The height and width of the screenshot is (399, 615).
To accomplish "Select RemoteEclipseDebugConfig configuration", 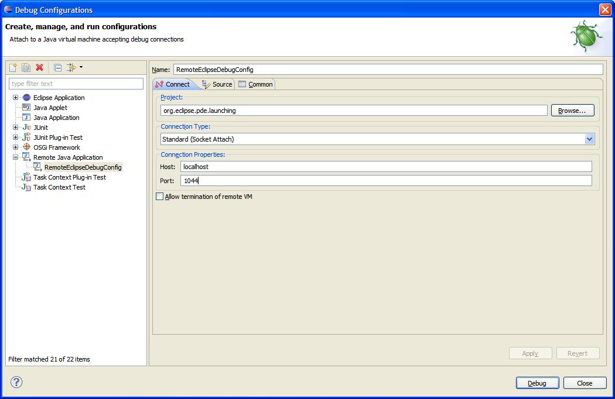I will click(83, 167).
